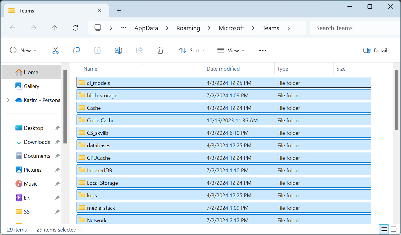Go forward with the right arrow

coord(33,28)
